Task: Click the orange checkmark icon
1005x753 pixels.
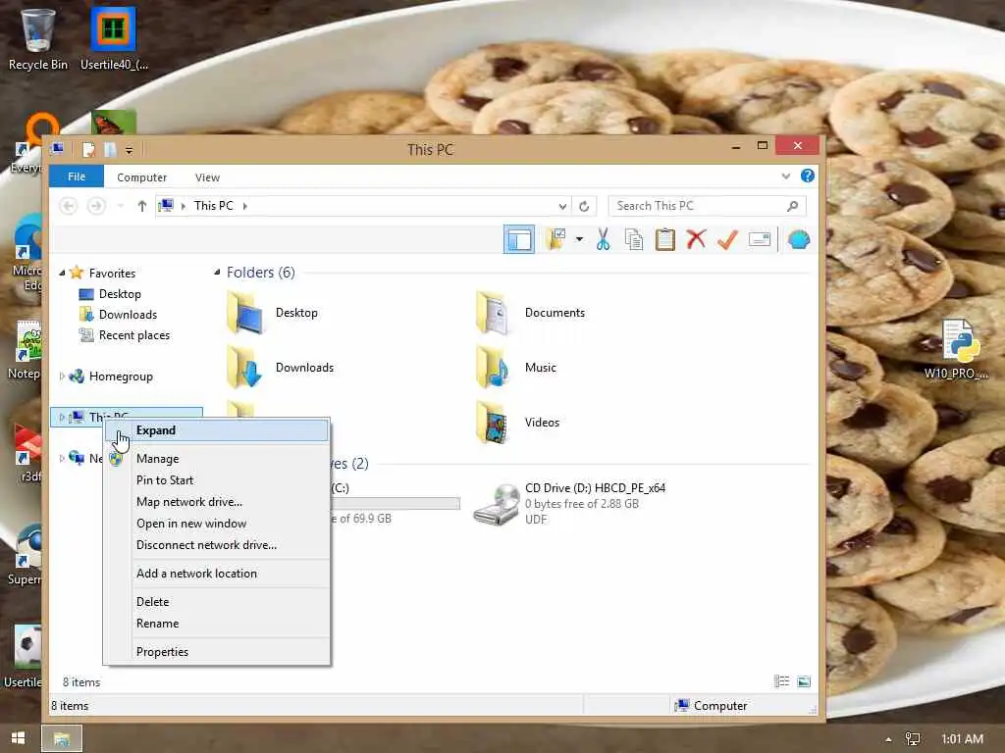Action: click(727, 239)
